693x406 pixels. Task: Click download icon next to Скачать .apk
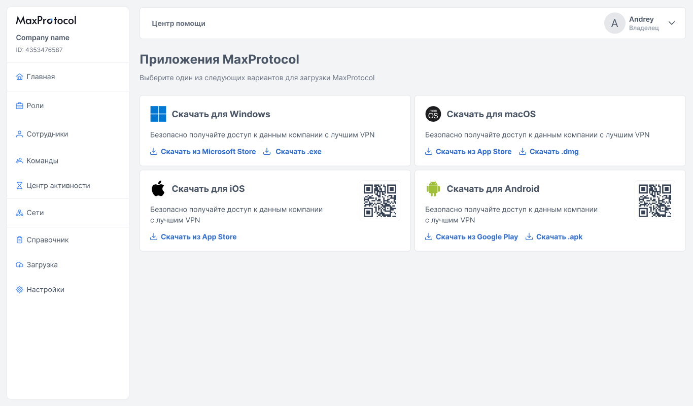529,236
